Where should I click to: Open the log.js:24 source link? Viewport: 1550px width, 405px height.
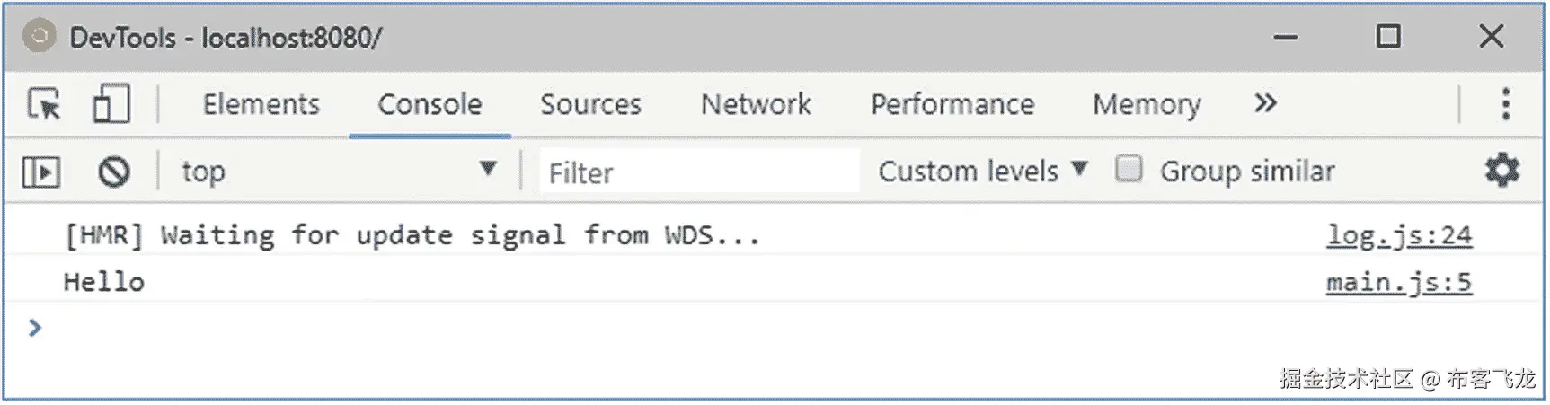click(x=1399, y=235)
